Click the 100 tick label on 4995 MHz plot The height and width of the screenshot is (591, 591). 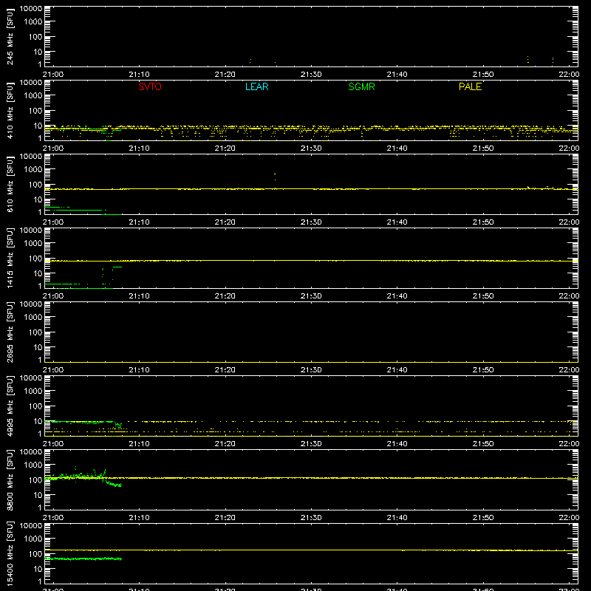[x=35, y=406]
